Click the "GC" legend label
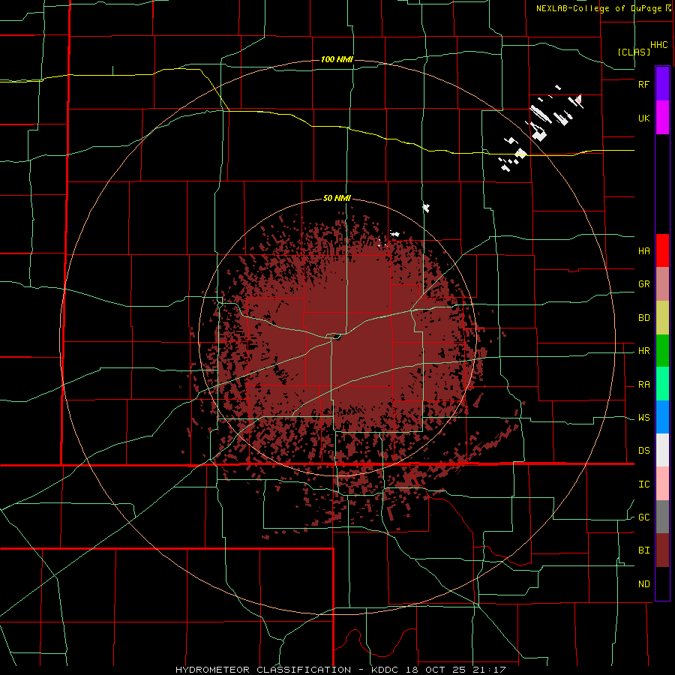This screenshot has height=675, width=675. pyautogui.click(x=643, y=517)
